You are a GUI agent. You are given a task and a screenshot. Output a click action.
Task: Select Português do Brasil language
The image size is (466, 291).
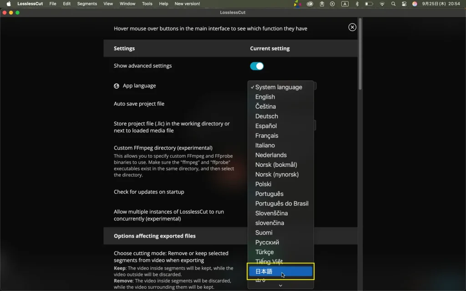pyautogui.click(x=282, y=204)
